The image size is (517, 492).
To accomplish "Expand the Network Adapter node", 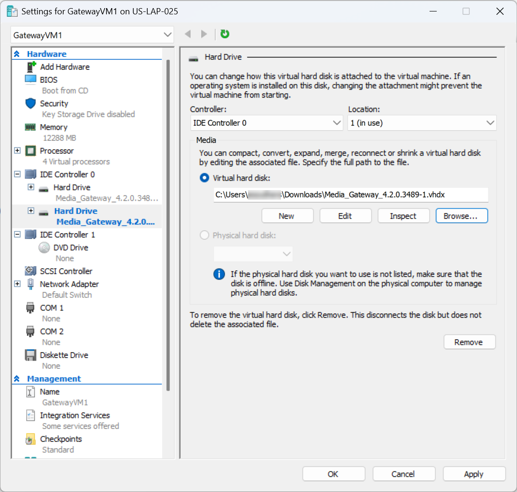I will [x=18, y=284].
